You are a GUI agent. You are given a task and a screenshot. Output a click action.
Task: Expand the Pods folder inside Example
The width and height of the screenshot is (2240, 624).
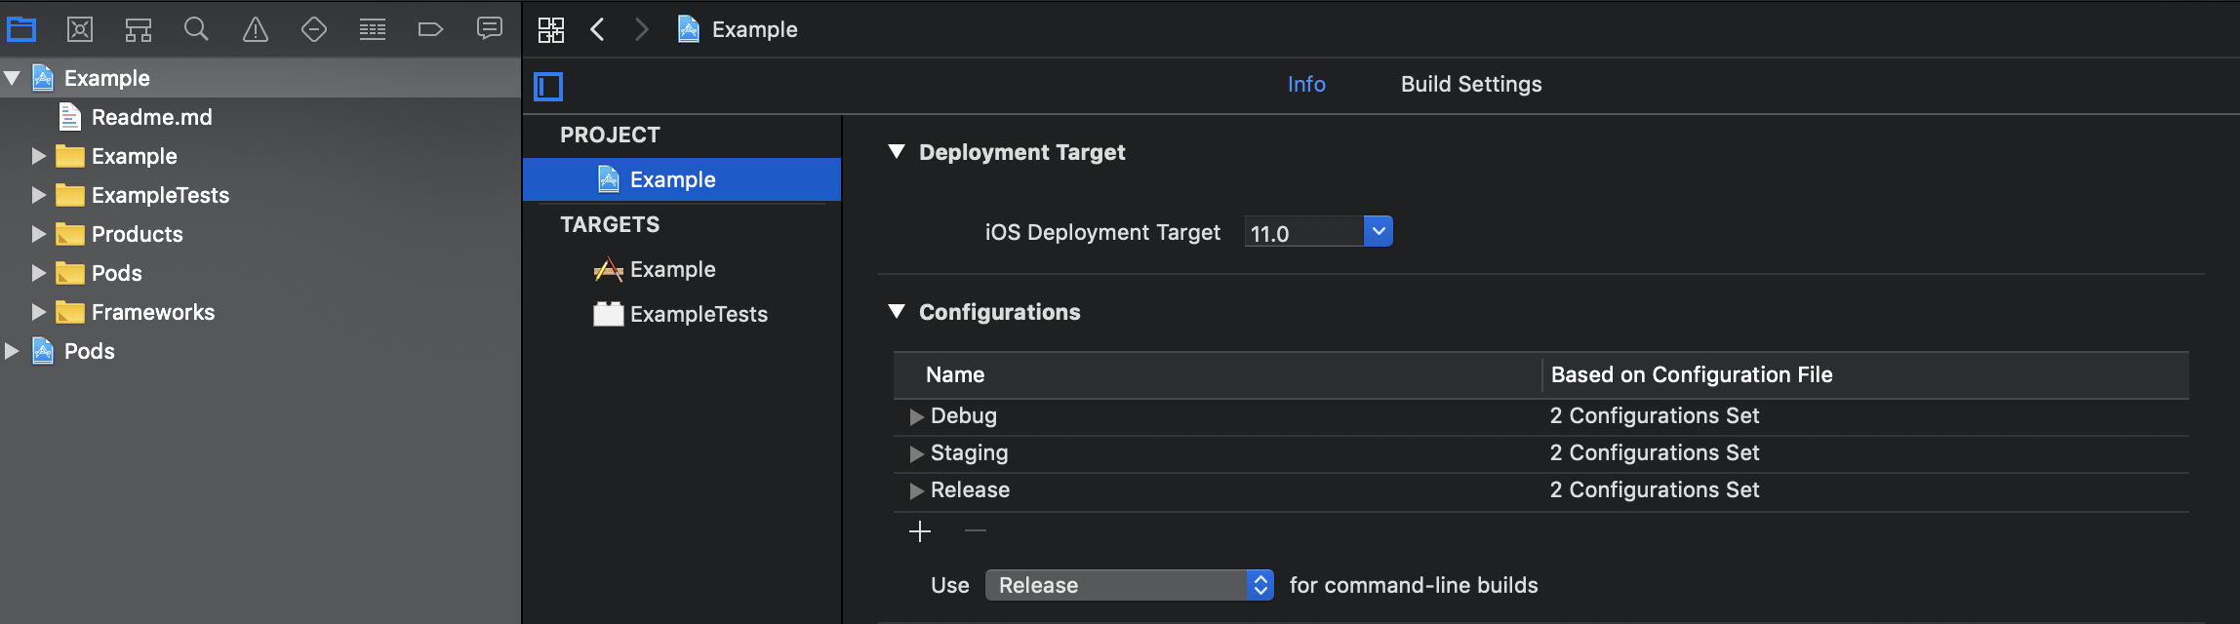click(x=39, y=273)
